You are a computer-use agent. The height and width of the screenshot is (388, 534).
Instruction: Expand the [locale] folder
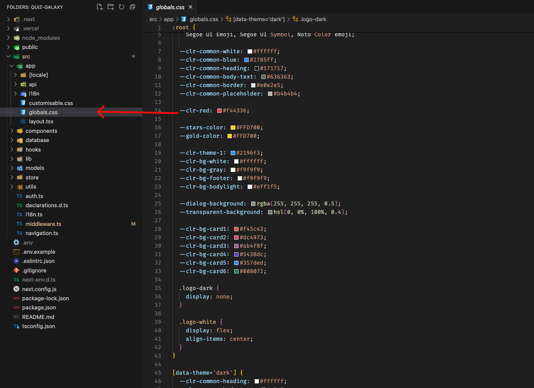coord(15,75)
